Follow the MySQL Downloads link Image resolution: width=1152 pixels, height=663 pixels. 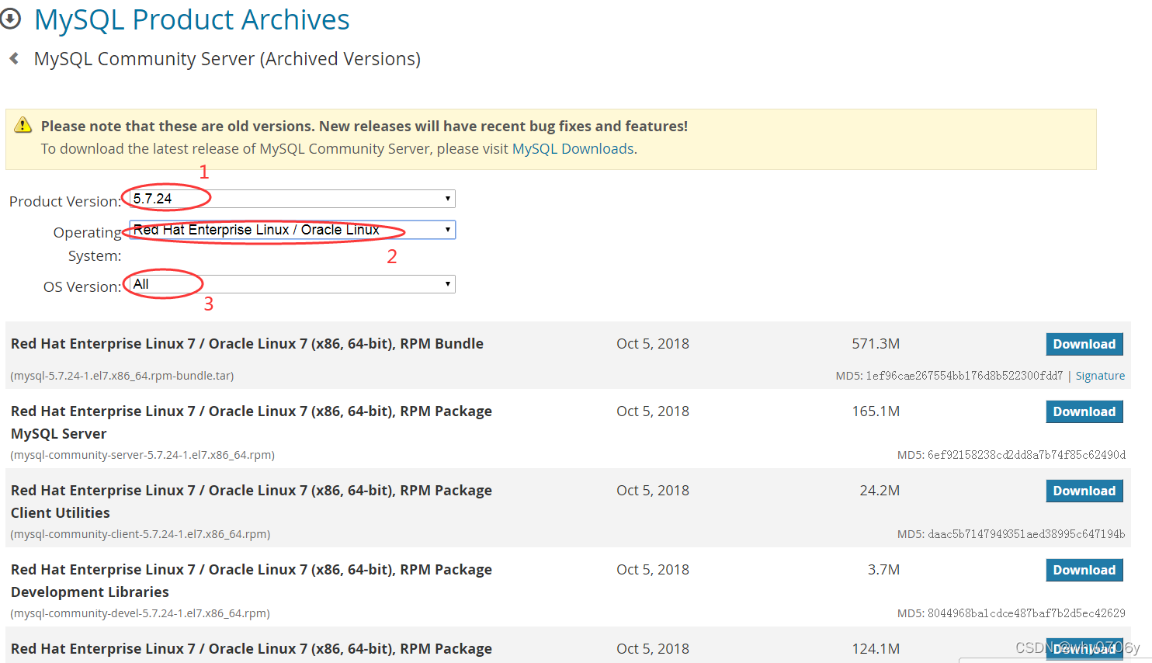(573, 148)
